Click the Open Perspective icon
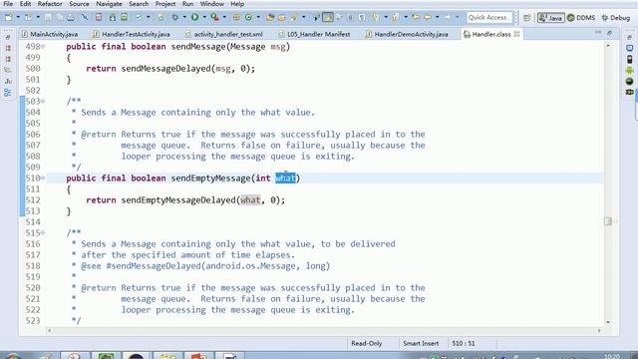The width and height of the screenshot is (638, 359). coord(527,18)
